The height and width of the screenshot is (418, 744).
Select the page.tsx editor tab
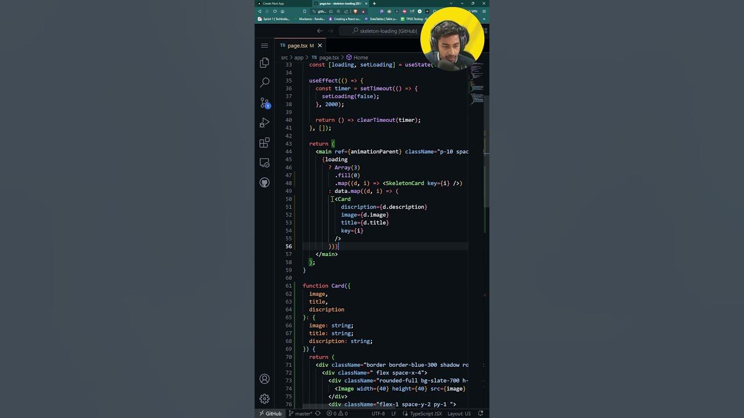click(300, 45)
